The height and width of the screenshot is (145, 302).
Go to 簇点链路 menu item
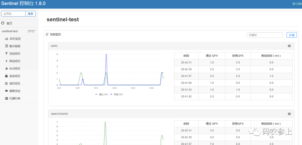pos(15,46)
